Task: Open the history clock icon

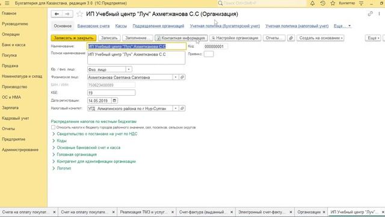Action: pyautogui.click(x=322, y=3)
